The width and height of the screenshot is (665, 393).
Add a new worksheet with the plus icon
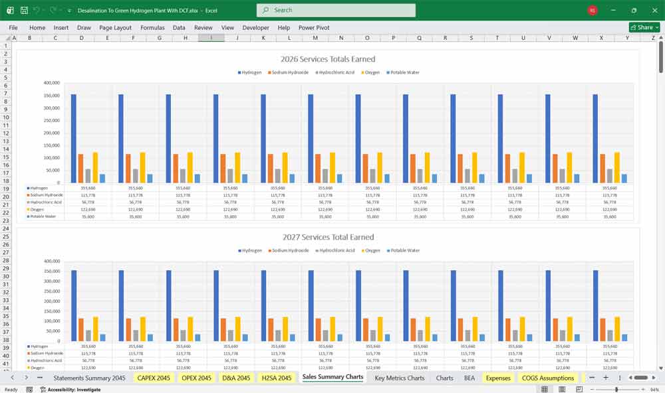point(606,377)
